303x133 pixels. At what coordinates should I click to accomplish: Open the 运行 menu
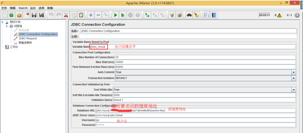[x=33, y=8]
